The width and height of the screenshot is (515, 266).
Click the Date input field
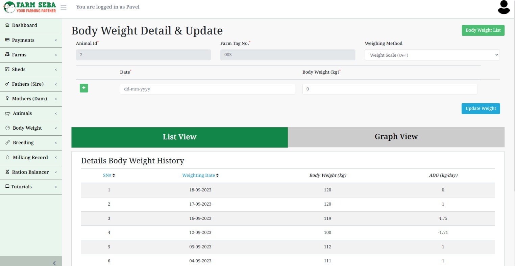[x=207, y=89]
